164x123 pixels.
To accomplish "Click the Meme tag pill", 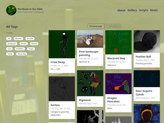I will pyautogui.click(x=34, y=44).
